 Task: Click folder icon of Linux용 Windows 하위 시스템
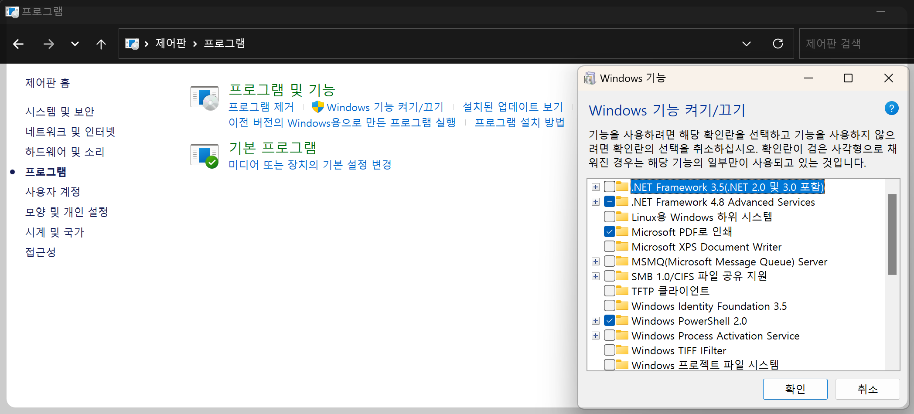pos(622,216)
